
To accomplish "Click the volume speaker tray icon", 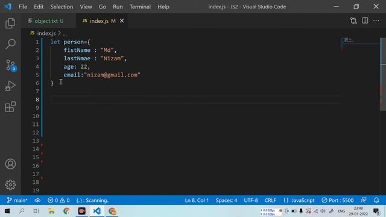I will click(x=323, y=211).
